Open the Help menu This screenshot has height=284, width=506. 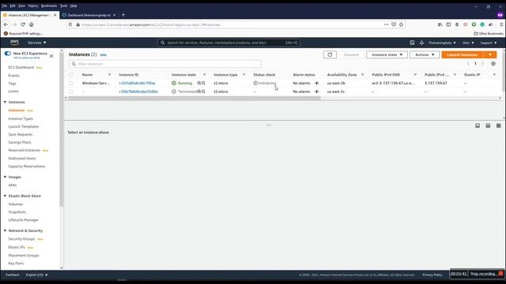74,6
